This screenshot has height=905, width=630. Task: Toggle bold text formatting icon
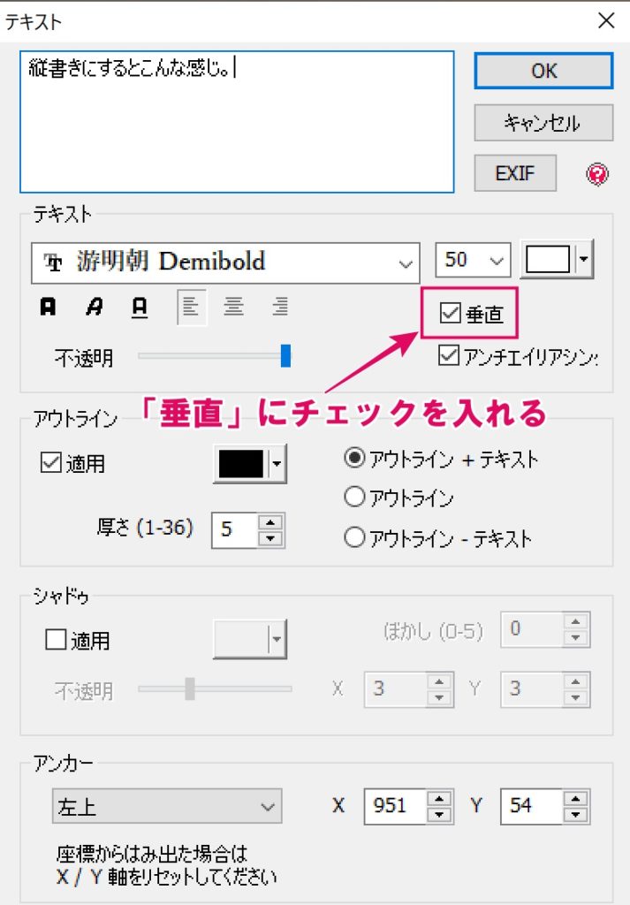[48, 307]
